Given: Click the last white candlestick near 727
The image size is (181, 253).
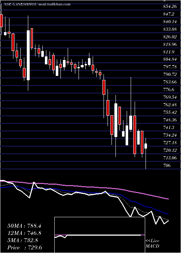Looking at the screenshot, I should tap(146, 146).
